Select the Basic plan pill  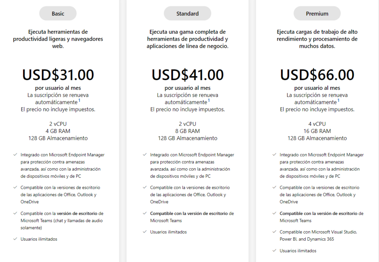tap(58, 14)
